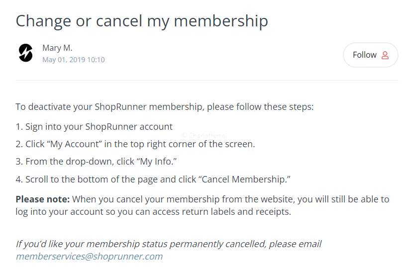Click the ShopRunner lightning-bolt avatar logo

[26, 53]
